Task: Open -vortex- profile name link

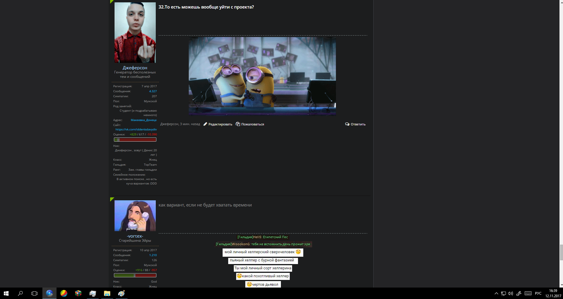Action: [135, 236]
